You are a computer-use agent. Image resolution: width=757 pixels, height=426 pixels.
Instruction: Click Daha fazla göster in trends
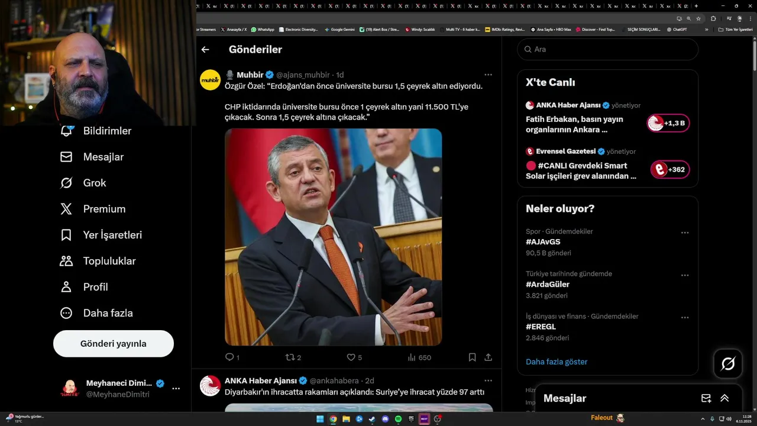coord(557,362)
